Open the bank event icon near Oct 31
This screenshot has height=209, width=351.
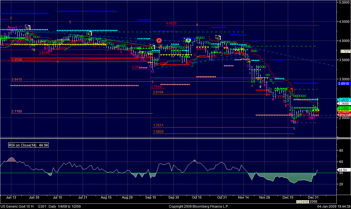point(218,37)
